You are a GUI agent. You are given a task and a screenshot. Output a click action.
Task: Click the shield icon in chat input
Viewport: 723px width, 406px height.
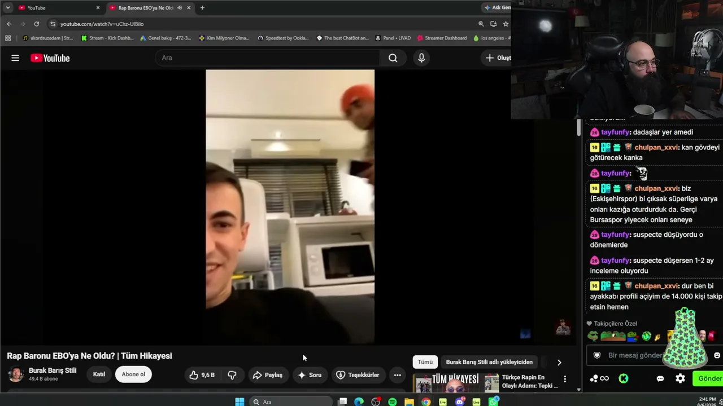[x=597, y=355]
